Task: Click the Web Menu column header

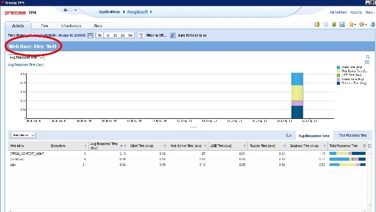Action: tap(17, 146)
